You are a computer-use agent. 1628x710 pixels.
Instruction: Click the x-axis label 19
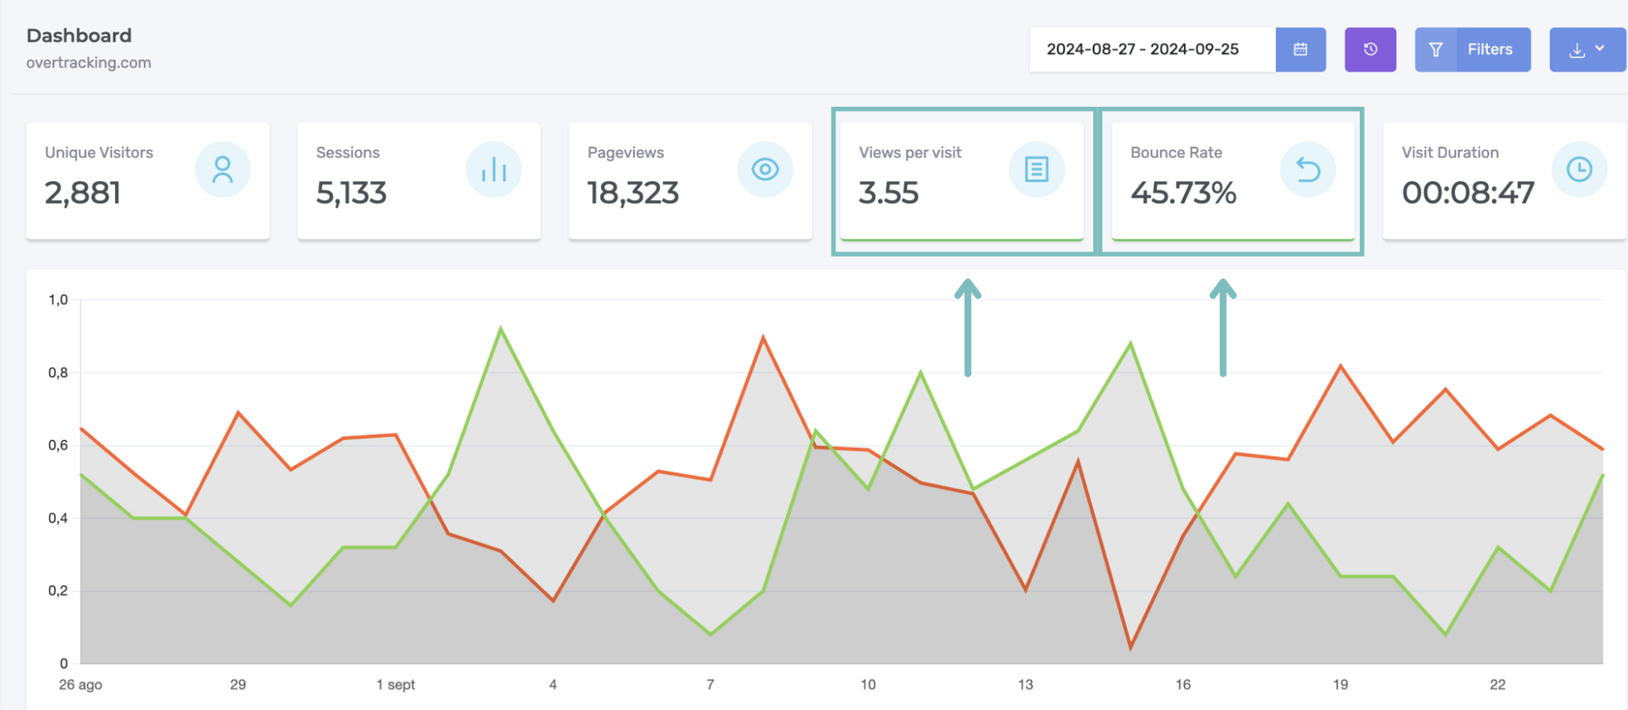[1340, 685]
